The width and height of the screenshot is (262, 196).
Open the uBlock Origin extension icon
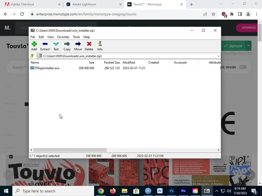pyautogui.click(x=224, y=15)
